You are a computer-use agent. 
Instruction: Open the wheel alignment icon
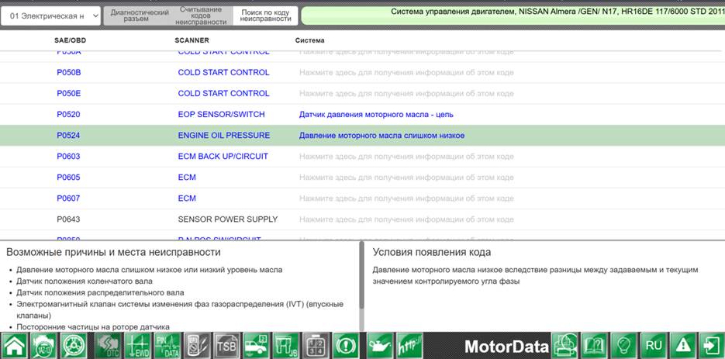[74, 346]
